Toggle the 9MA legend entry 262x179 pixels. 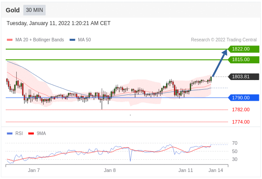point(37,133)
